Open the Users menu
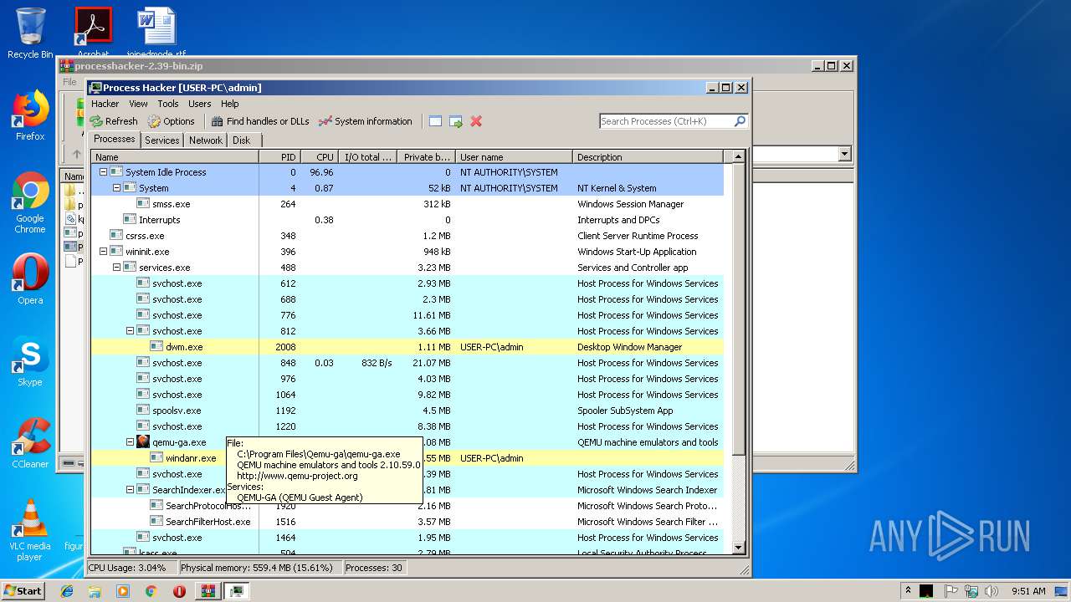The width and height of the screenshot is (1071, 602). tap(200, 104)
